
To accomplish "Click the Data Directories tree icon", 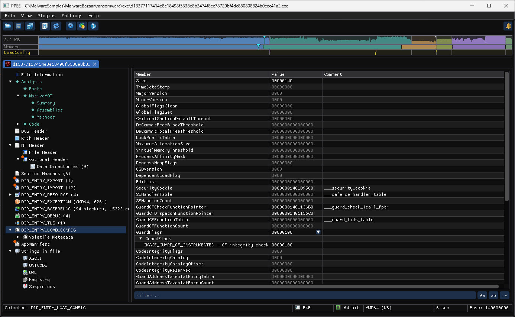I will coord(33,166).
